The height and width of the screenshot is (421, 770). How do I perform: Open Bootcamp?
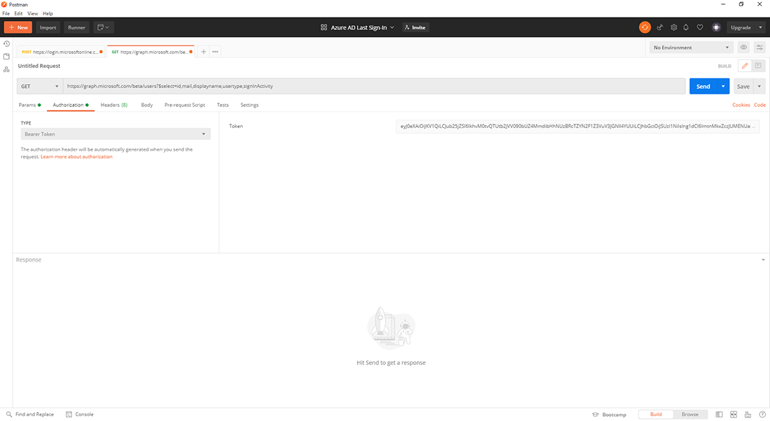point(610,415)
